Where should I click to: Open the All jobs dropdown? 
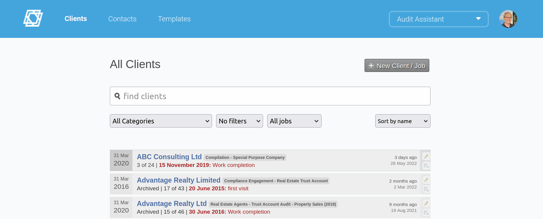pos(294,121)
